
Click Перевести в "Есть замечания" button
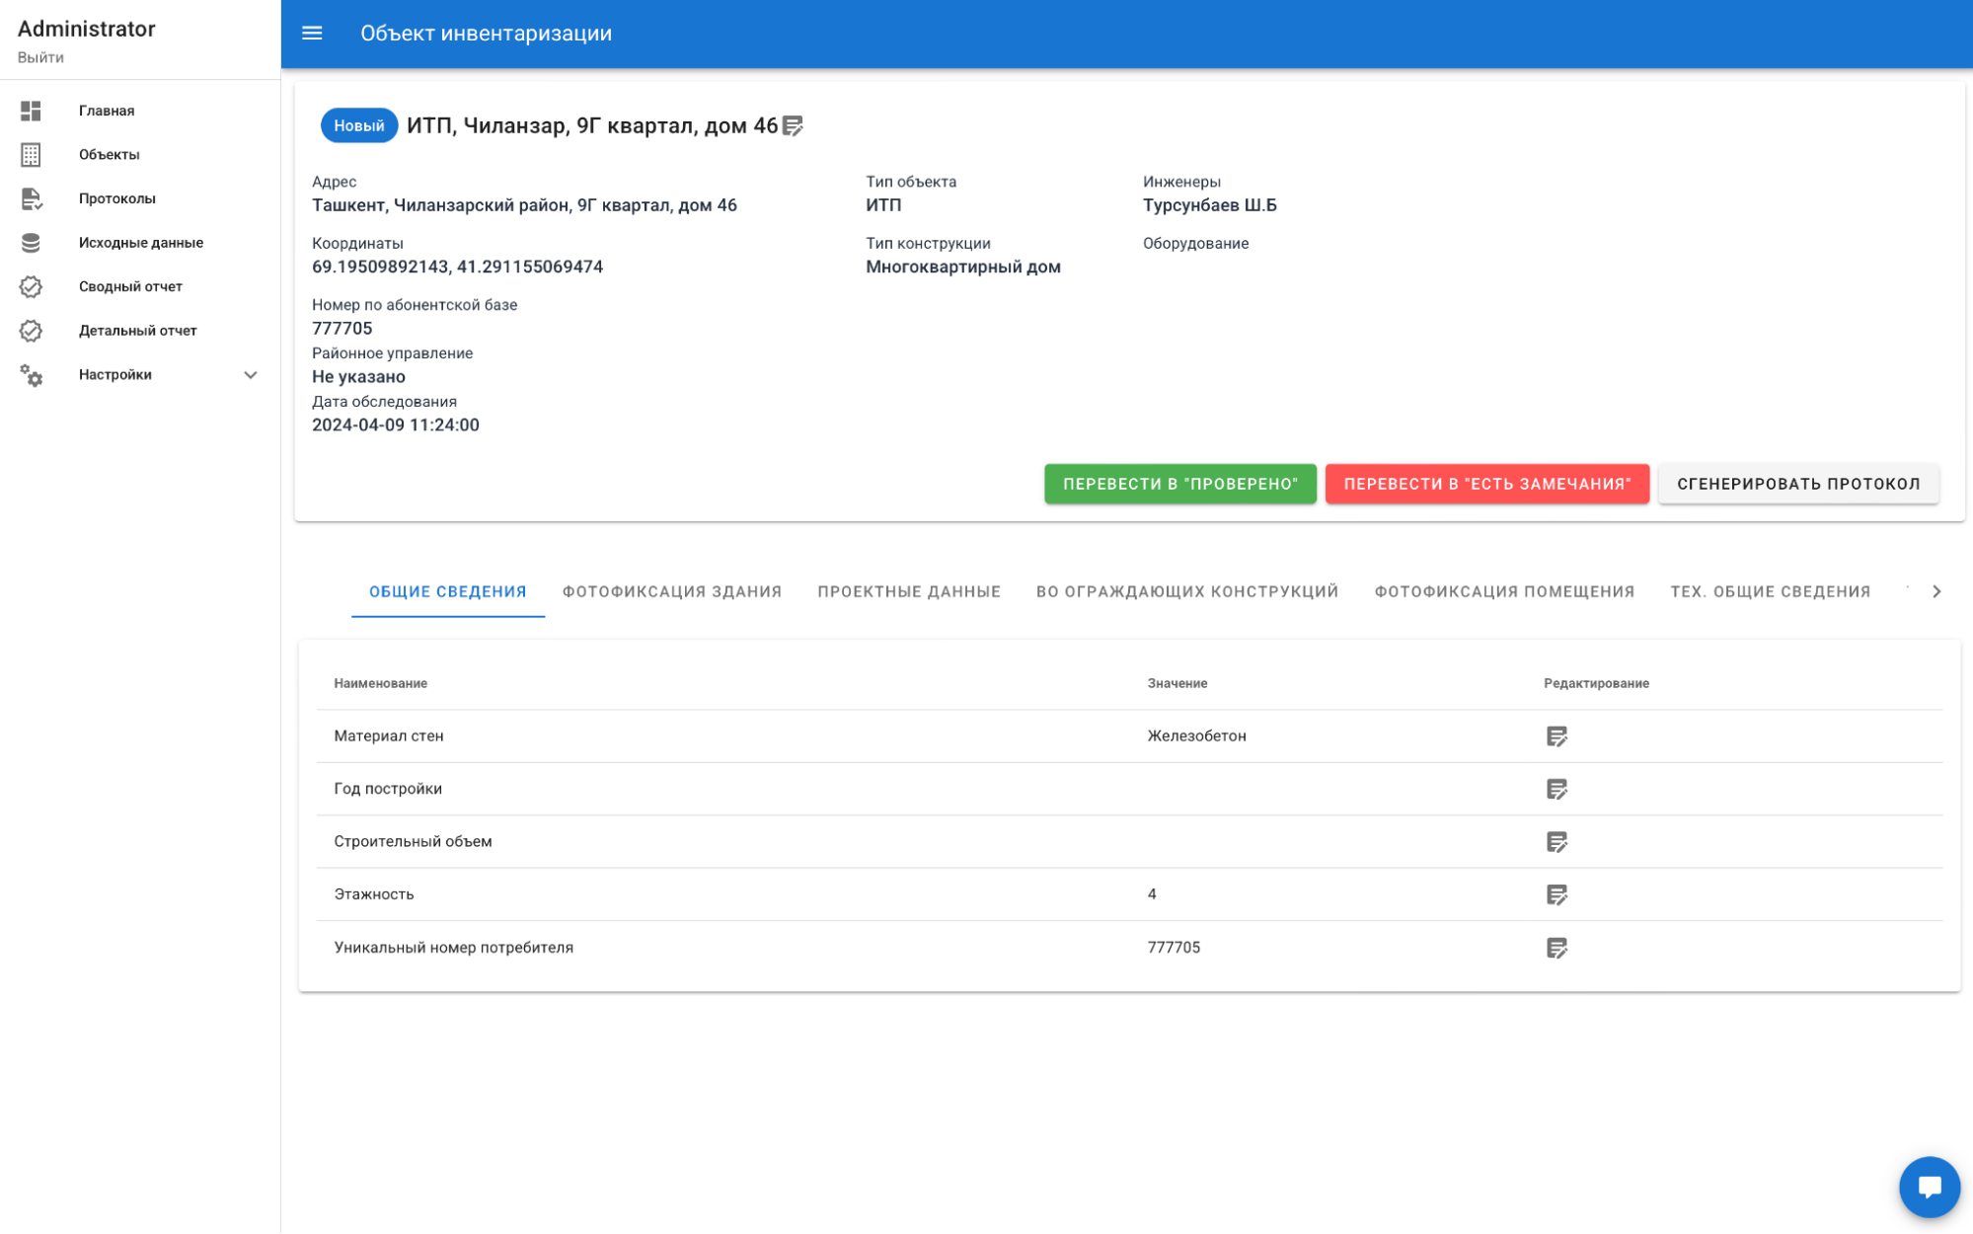[1487, 484]
